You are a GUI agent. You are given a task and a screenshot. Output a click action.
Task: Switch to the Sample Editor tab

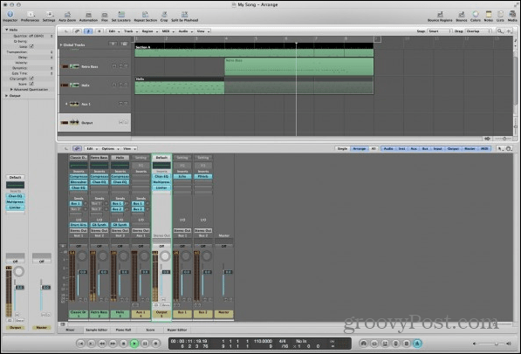[96, 330]
